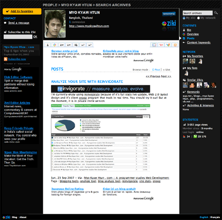This screenshot has width=222, height=220.
Task: Open Blog link in footer
Action: pos(15,217)
